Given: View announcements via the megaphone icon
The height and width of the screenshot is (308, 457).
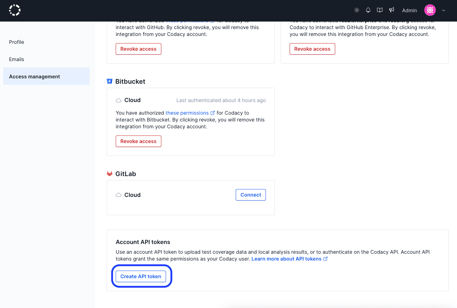Looking at the screenshot, I should (x=392, y=10).
